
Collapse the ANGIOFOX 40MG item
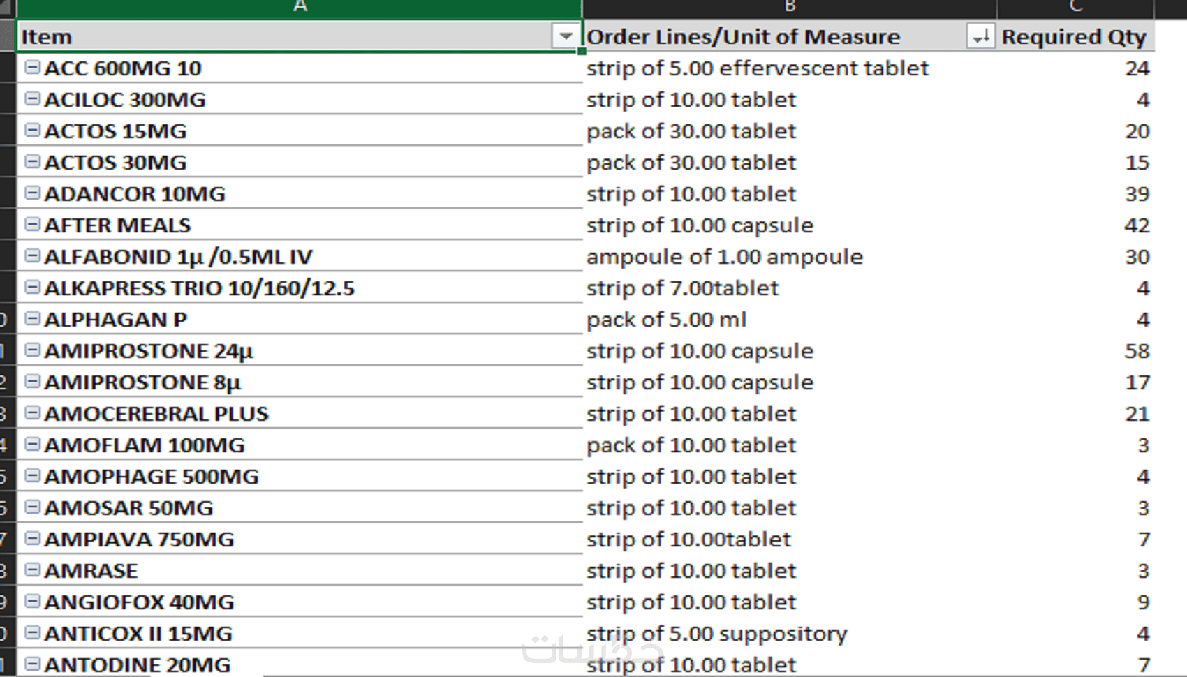tap(32, 601)
